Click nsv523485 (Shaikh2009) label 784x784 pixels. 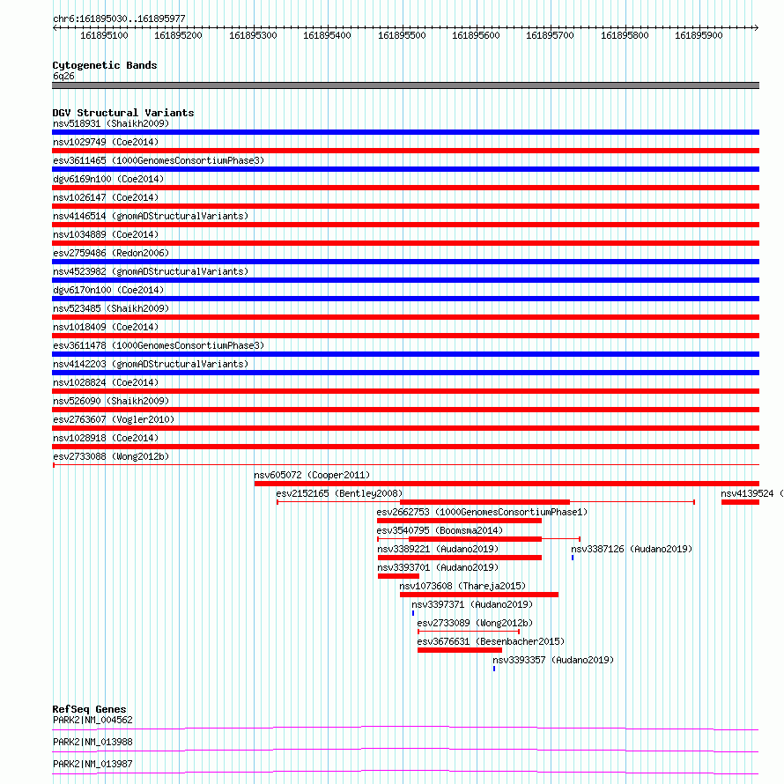coord(111,308)
